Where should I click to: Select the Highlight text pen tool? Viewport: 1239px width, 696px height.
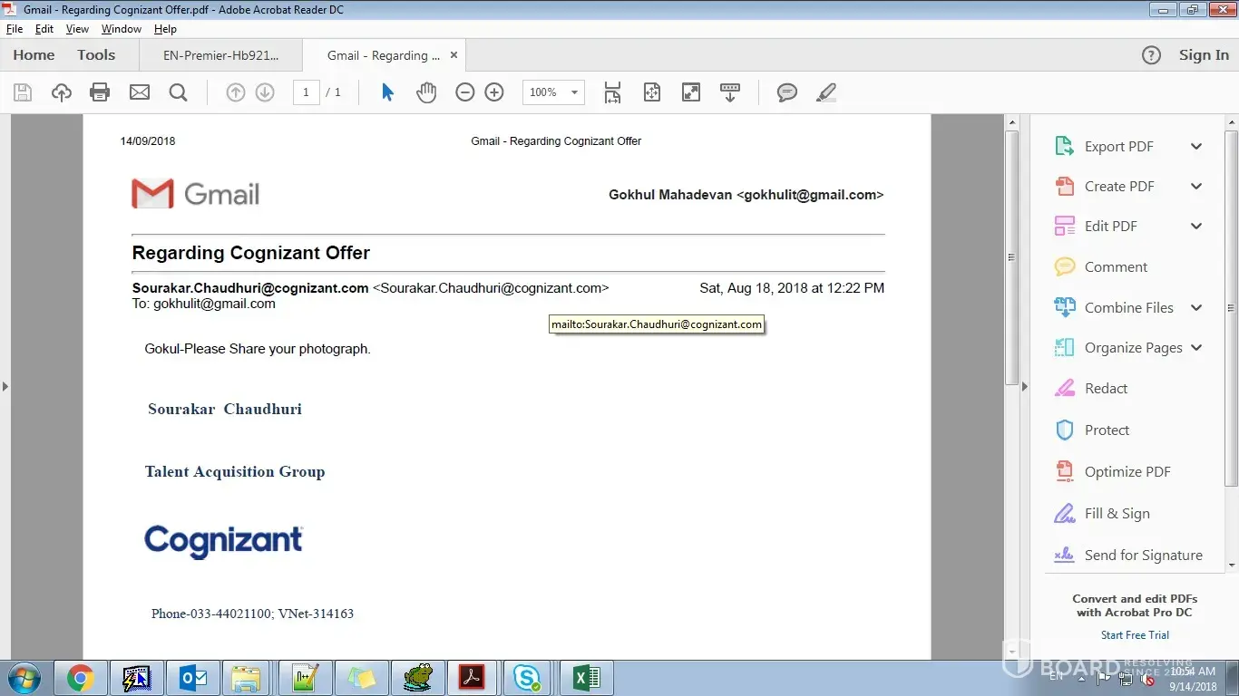[825, 92]
